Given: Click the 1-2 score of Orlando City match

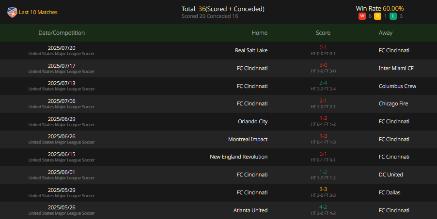Looking at the screenshot, I should [x=323, y=118].
